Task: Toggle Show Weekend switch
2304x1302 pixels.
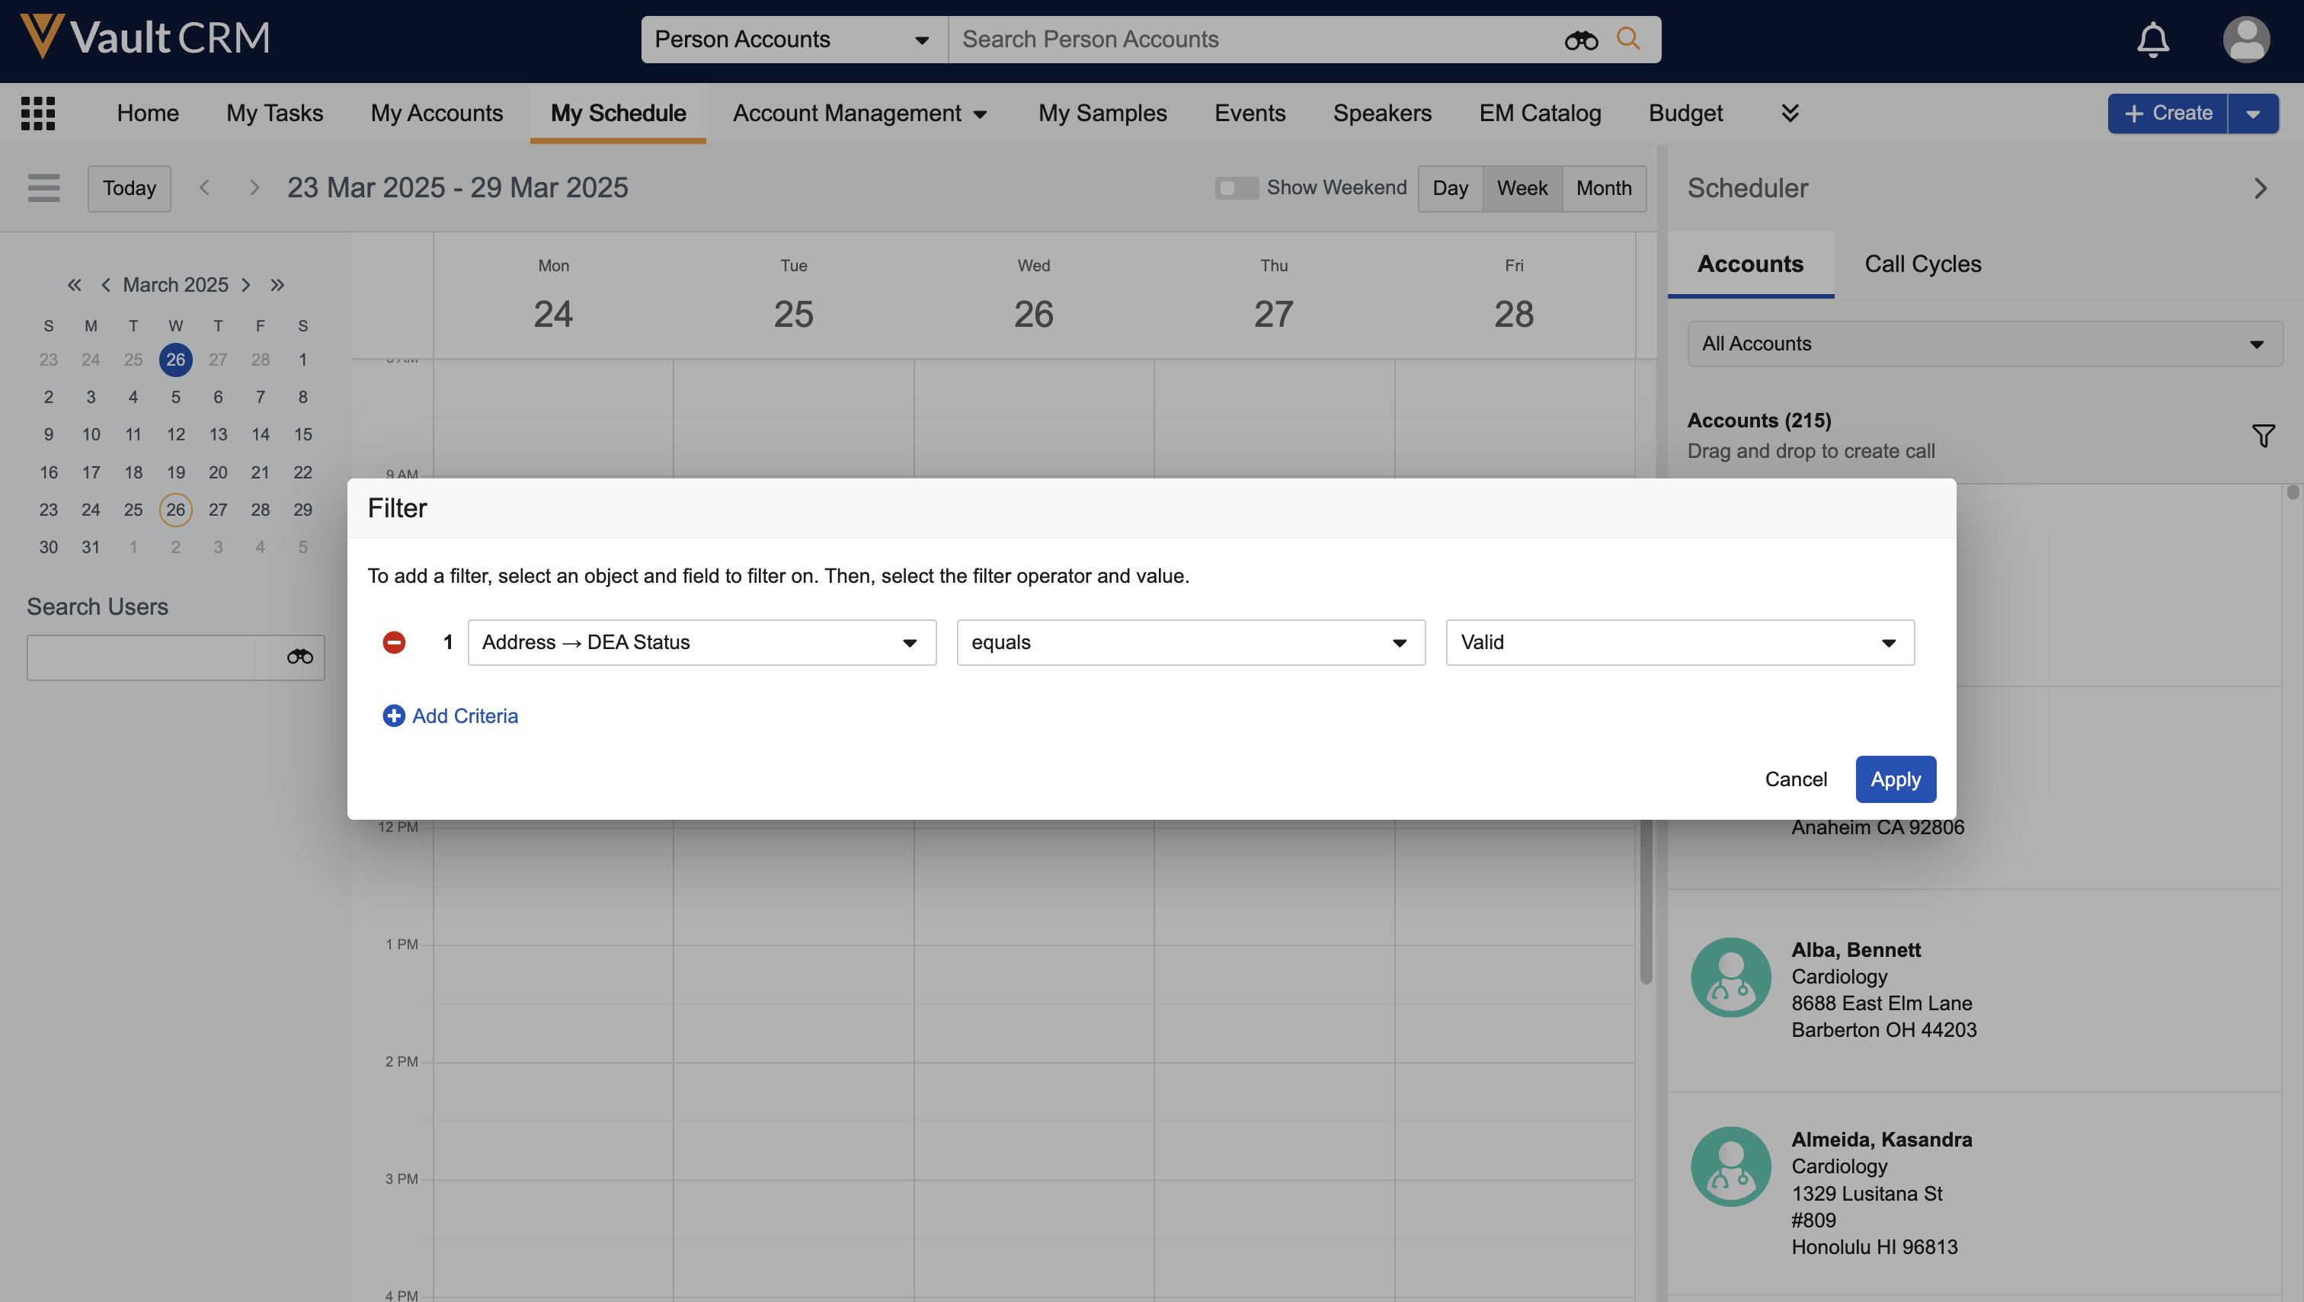Action: pos(1236,187)
